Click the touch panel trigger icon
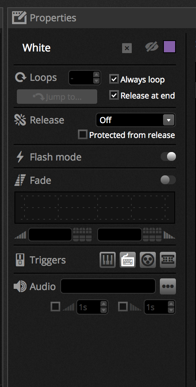The width and height of the screenshot is (196, 387). click(x=168, y=259)
